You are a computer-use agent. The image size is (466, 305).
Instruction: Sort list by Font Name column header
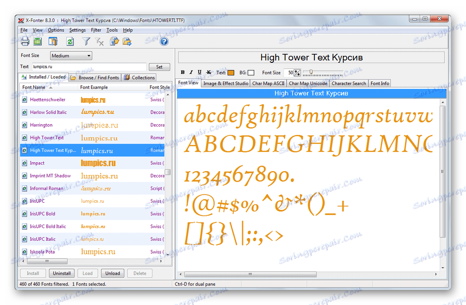(49, 88)
